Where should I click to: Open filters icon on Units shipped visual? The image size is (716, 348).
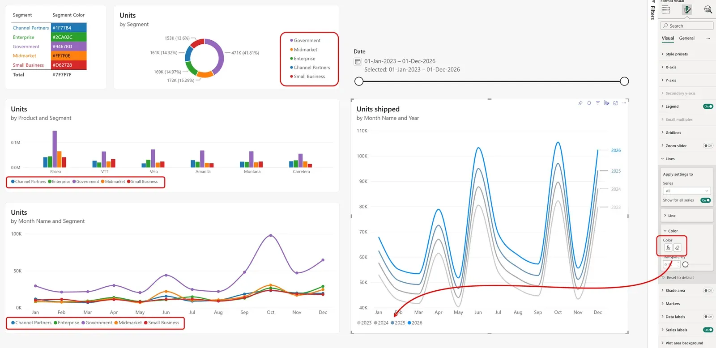pyautogui.click(x=598, y=103)
